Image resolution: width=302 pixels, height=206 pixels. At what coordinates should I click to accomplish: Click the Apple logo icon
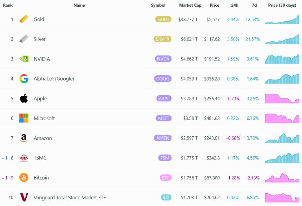point(24,99)
